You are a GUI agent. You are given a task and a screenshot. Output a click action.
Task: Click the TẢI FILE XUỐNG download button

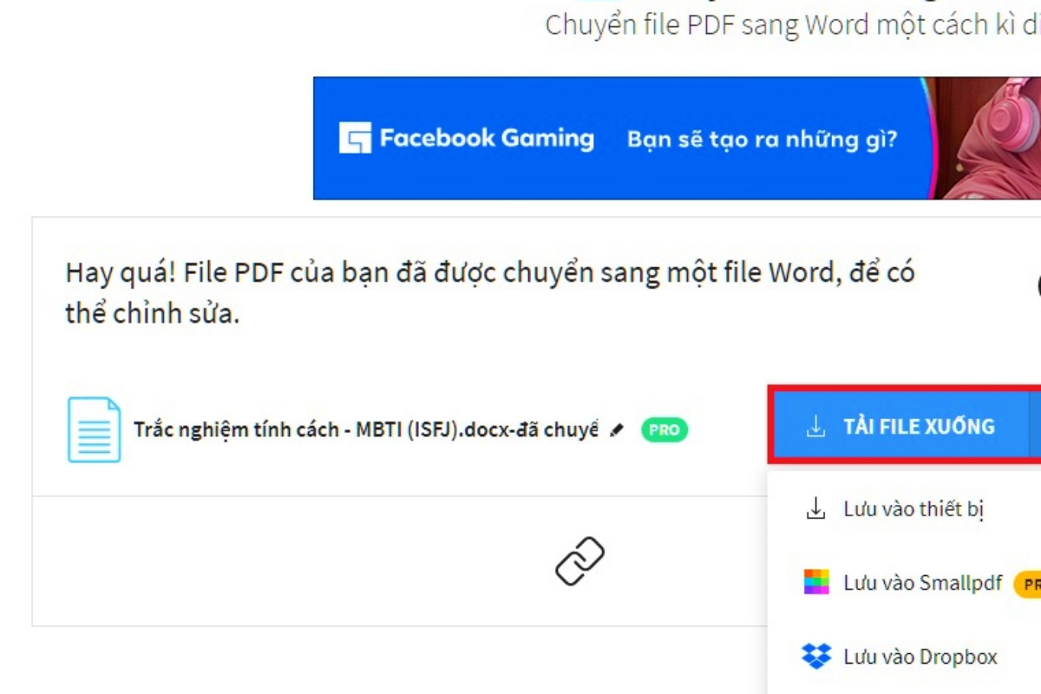coord(900,426)
